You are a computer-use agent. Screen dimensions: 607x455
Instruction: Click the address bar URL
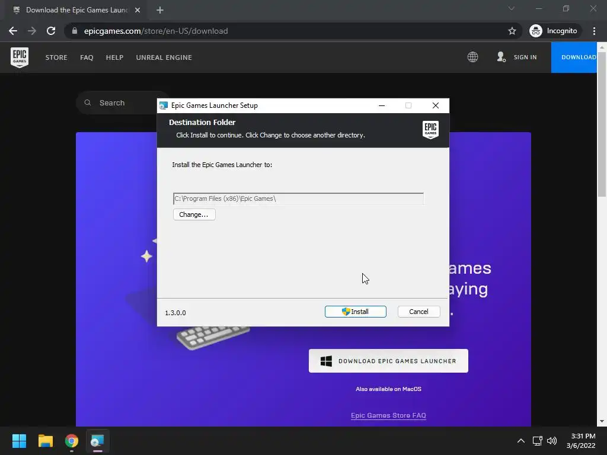[x=156, y=31]
